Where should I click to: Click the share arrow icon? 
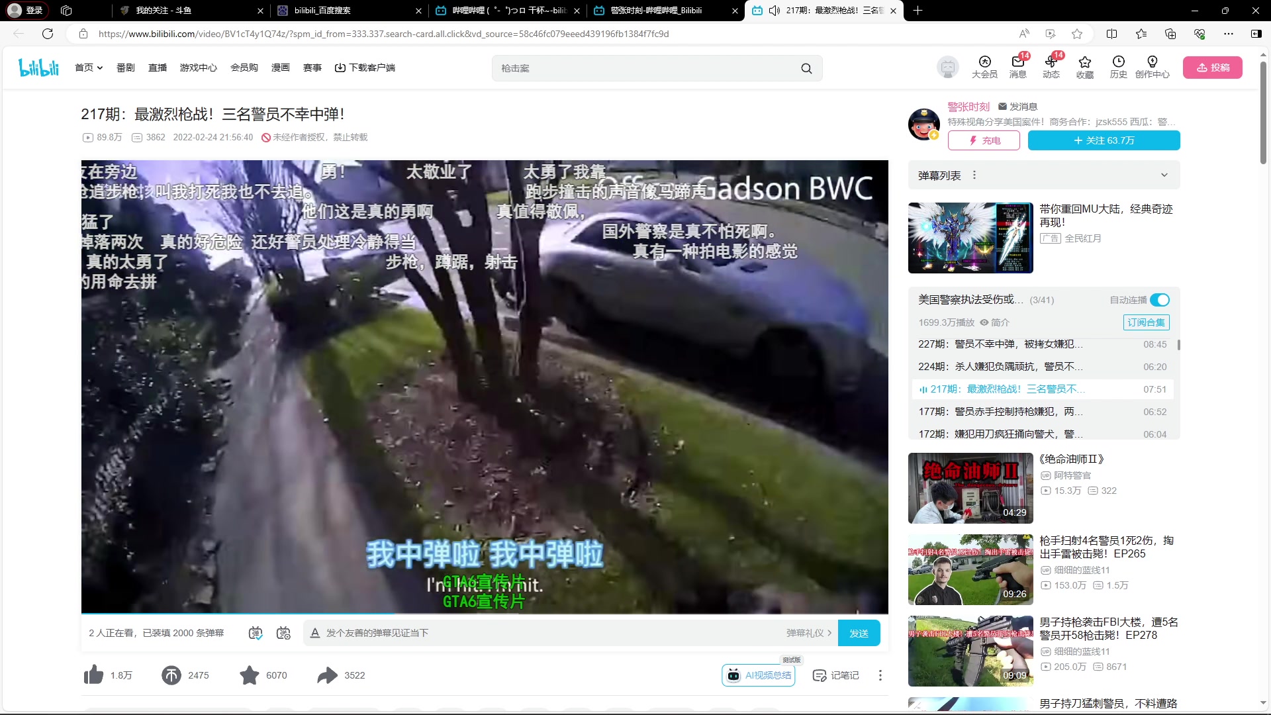pos(328,675)
